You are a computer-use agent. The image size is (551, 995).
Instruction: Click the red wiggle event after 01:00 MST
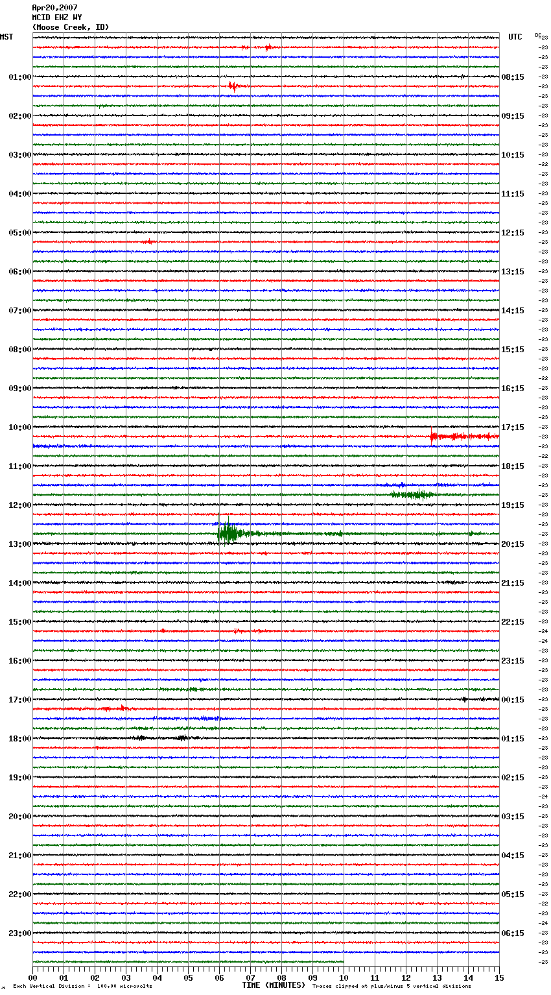(x=236, y=86)
